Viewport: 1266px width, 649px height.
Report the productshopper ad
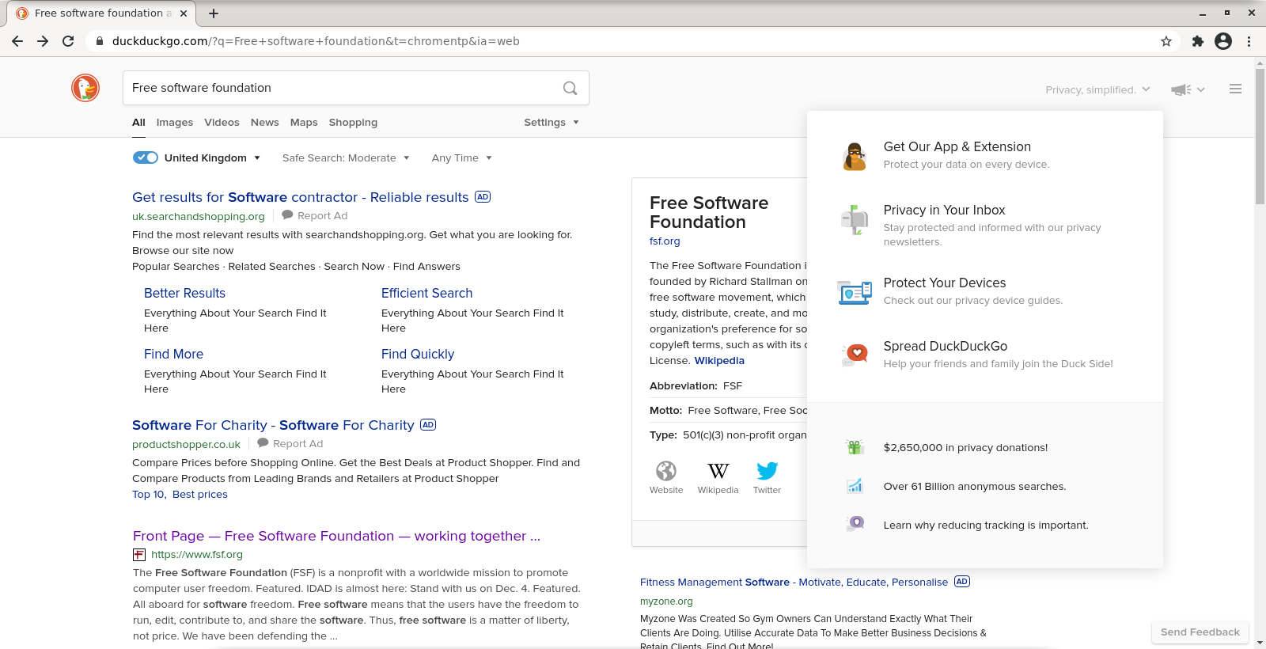point(290,444)
